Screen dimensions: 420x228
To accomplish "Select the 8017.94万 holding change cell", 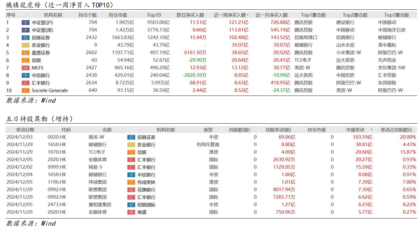I will pos(284,190).
